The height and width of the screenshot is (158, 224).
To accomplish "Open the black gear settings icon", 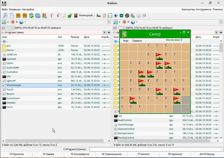I will tap(127, 16).
